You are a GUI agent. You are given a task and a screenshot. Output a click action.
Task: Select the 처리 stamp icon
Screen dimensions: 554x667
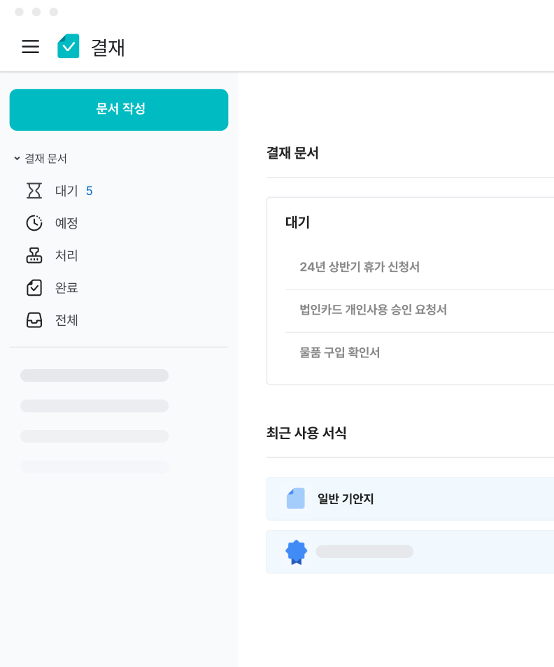[x=34, y=255]
